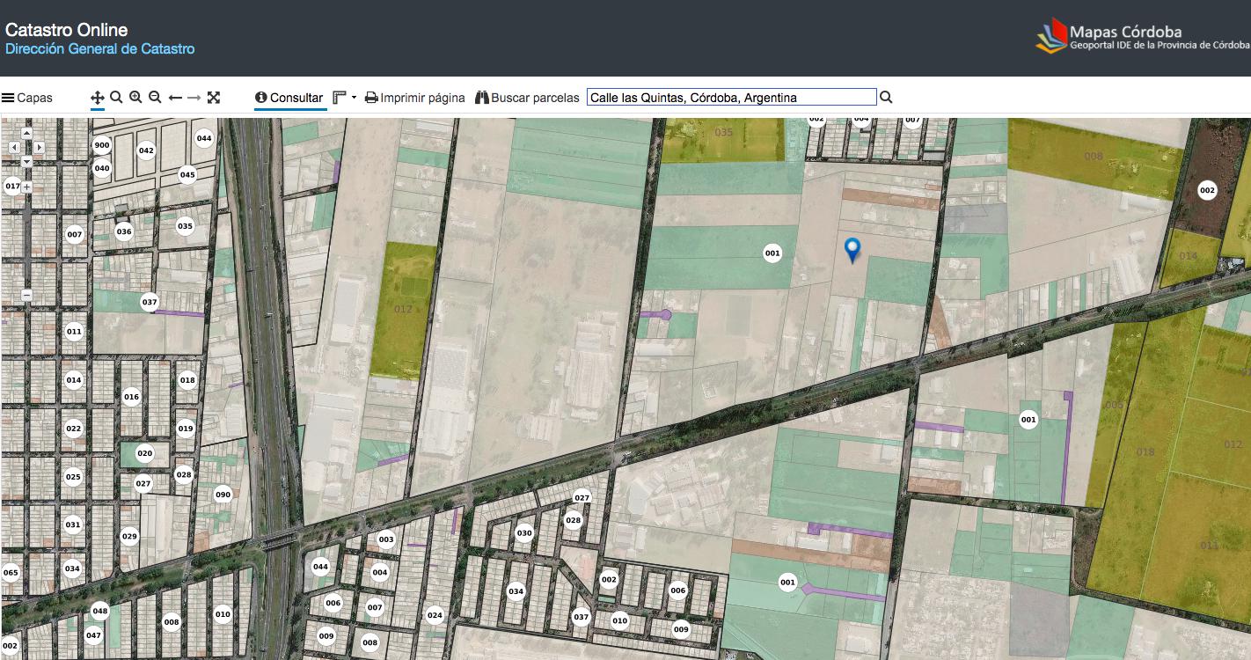The width and height of the screenshot is (1251, 660).
Task: Pan map left with arrow control
Action: [14, 147]
